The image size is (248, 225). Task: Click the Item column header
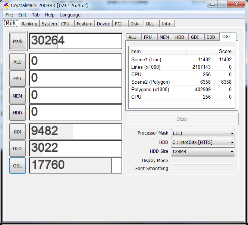click(157, 51)
